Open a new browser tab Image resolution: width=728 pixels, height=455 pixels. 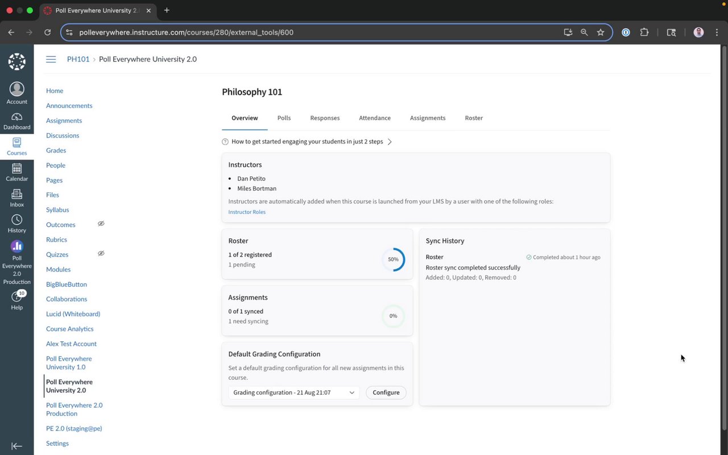(x=167, y=10)
